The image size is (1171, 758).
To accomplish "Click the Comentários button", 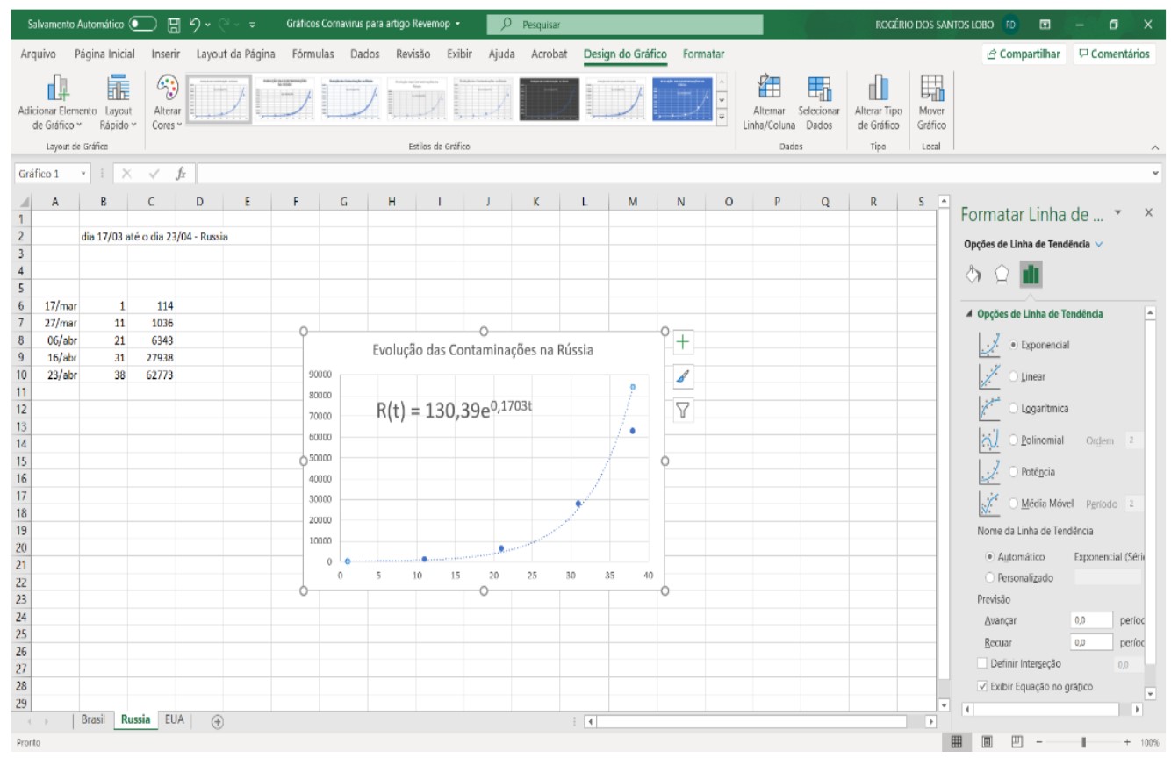I will tap(1114, 54).
